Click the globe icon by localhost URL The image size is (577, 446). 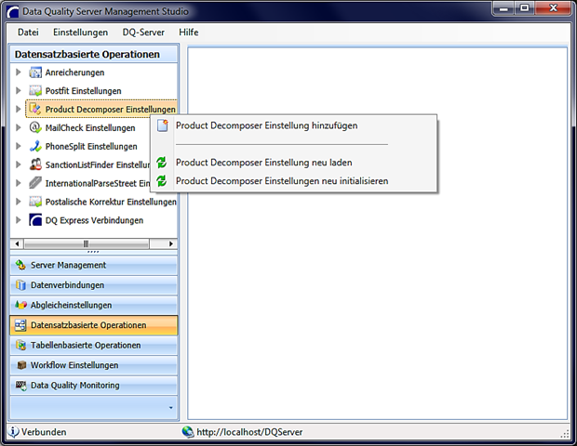coord(188,432)
